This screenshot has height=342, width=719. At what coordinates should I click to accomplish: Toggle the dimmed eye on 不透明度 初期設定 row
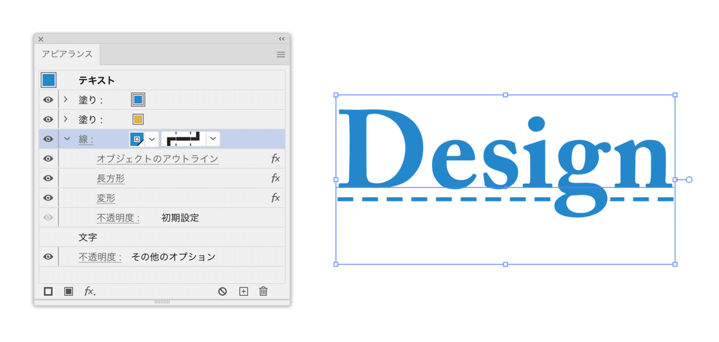pyautogui.click(x=49, y=217)
